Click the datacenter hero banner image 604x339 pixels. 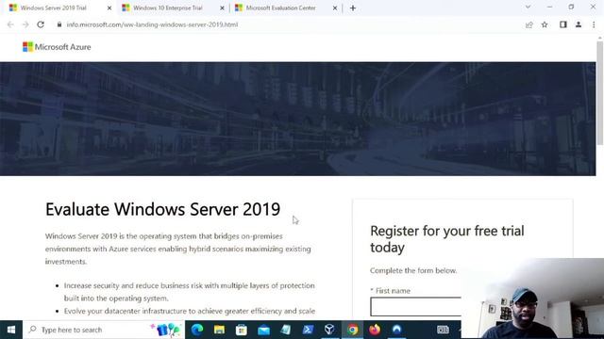pyautogui.click(x=298, y=119)
